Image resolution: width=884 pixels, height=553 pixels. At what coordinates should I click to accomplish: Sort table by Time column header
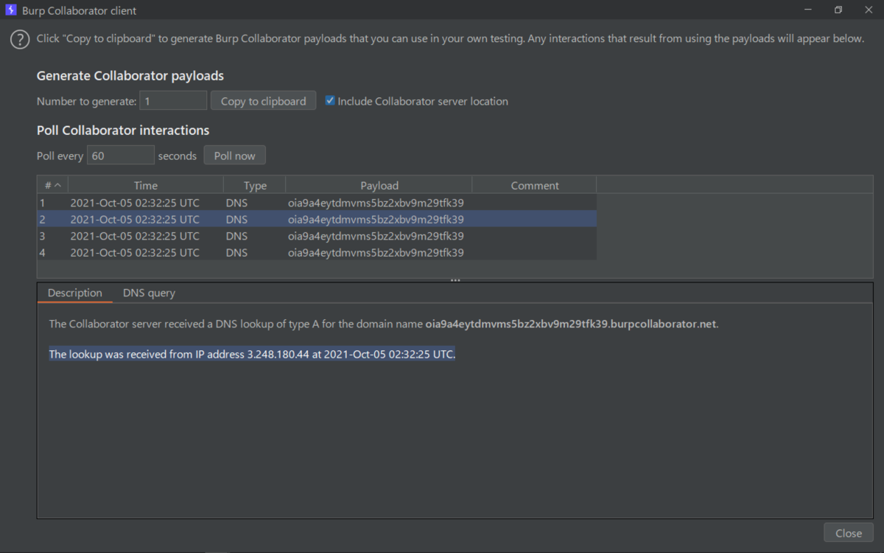pos(146,185)
